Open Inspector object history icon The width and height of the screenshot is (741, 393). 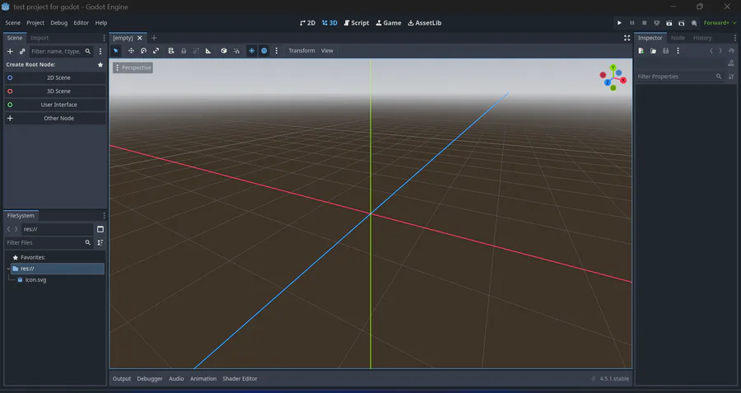pos(732,50)
